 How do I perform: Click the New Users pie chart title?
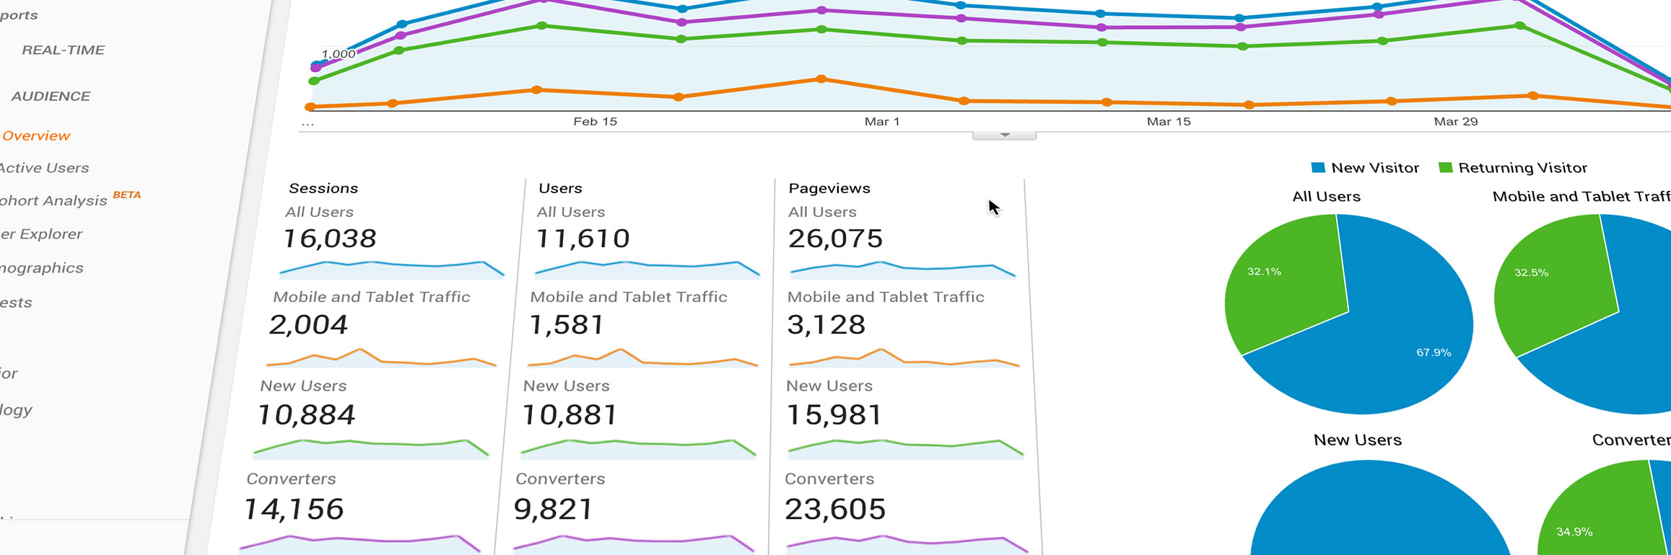tap(1357, 440)
